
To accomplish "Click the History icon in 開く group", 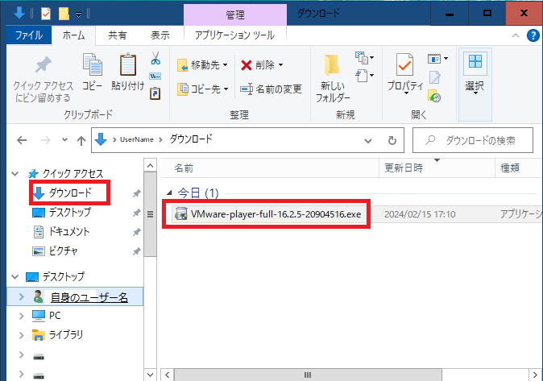I will pos(434,96).
